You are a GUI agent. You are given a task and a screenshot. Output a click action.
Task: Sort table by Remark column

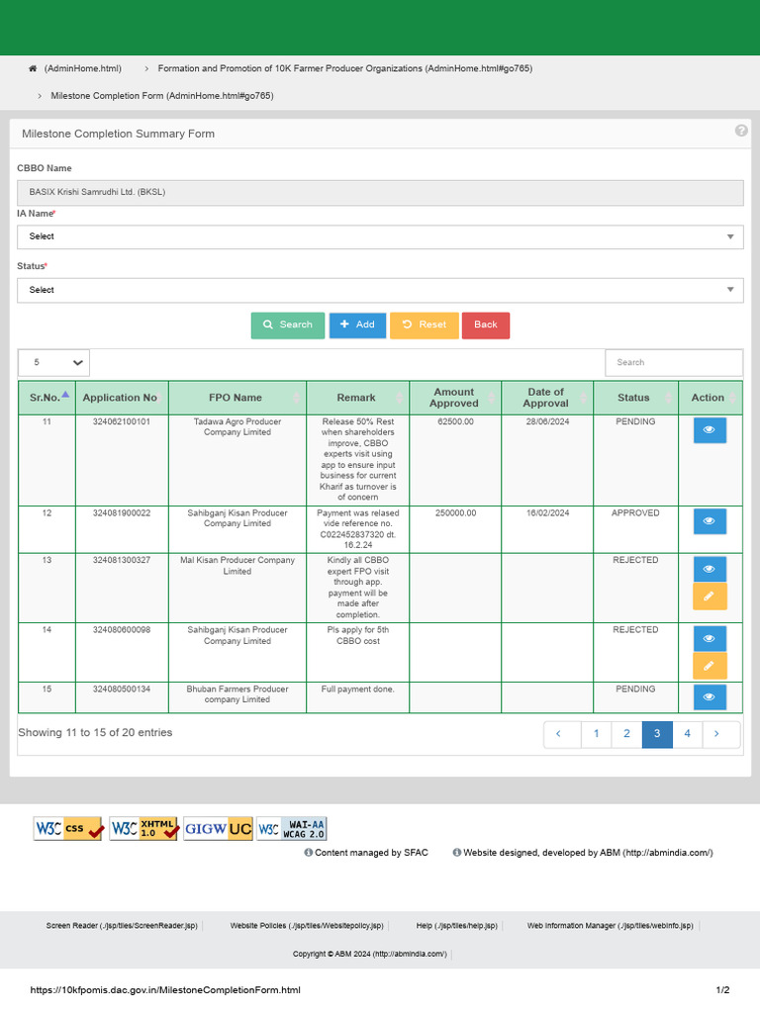tap(357, 398)
